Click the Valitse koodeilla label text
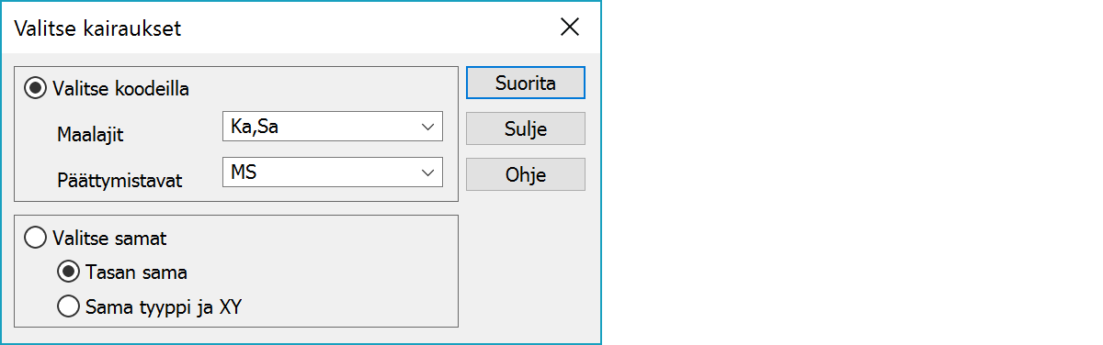 122,89
